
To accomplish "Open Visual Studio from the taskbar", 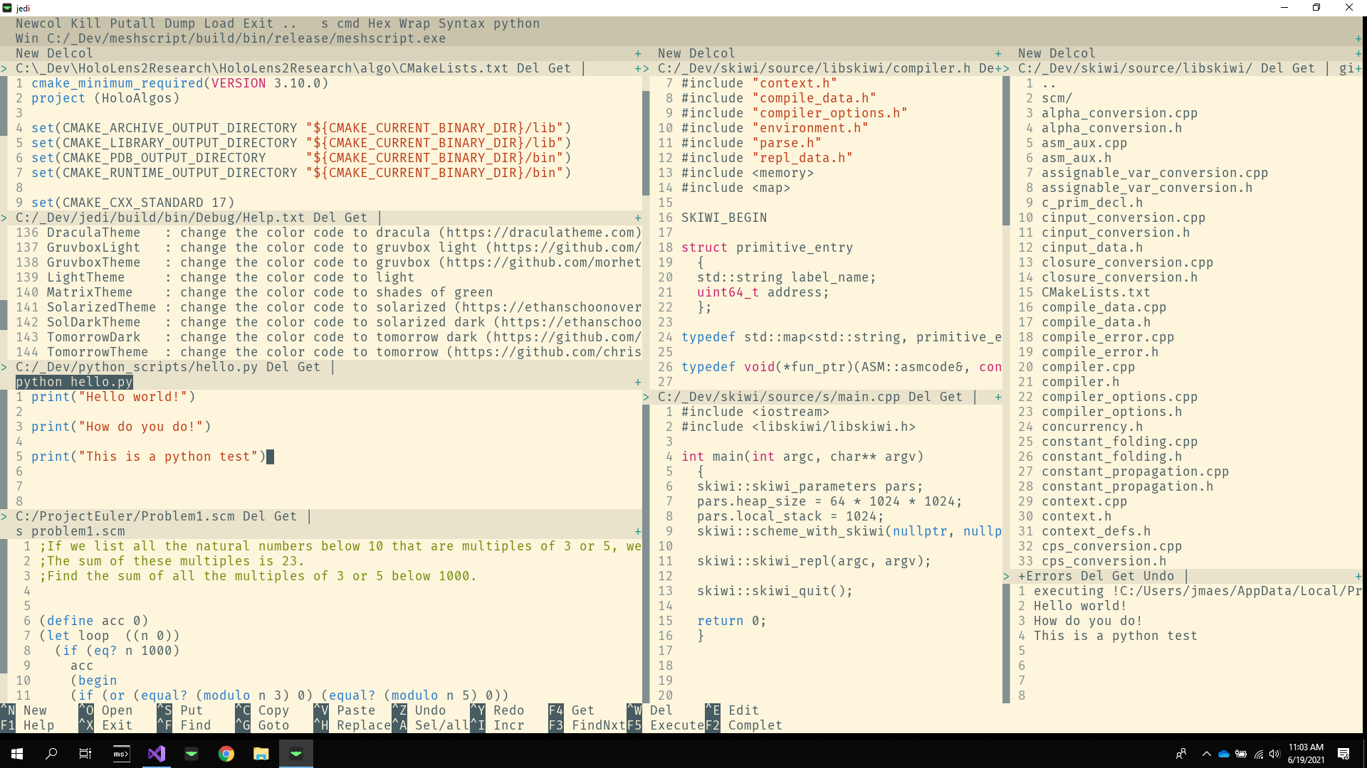I will click(157, 754).
